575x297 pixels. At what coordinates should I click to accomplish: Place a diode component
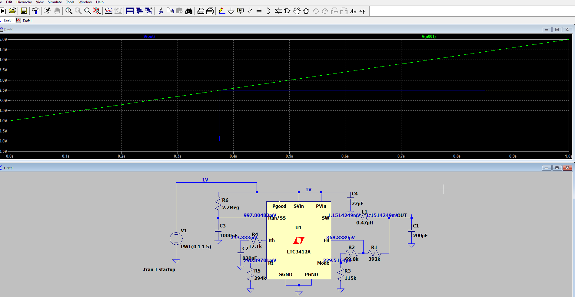click(278, 11)
